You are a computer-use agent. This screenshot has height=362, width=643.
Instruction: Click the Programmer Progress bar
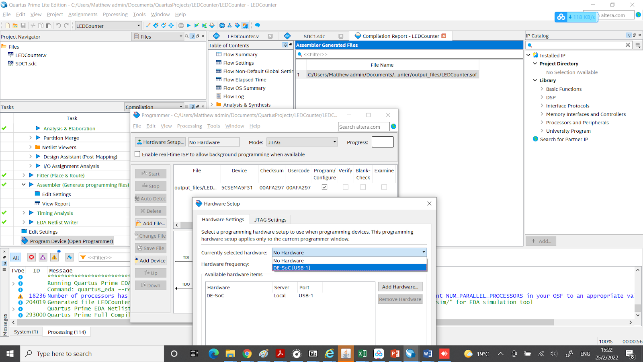(x=383, y=142)
